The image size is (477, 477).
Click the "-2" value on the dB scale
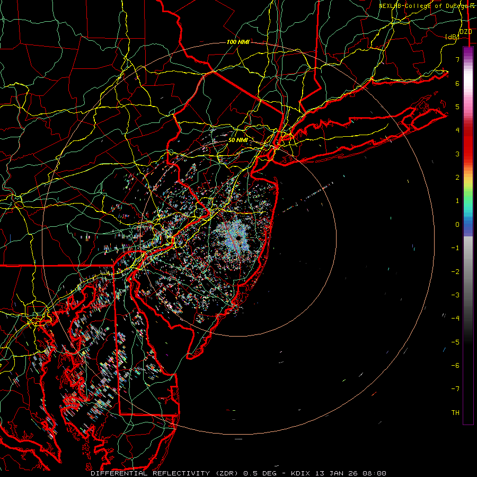point(455,272)
